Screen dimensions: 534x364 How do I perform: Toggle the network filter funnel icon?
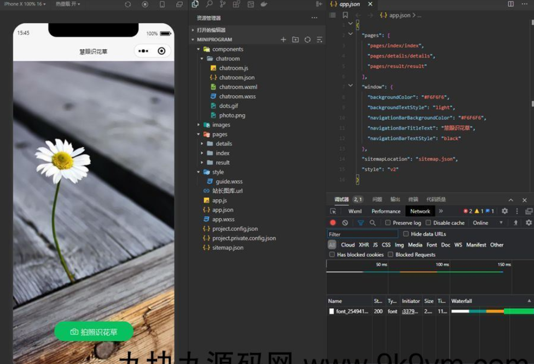[x=361, y=223]
